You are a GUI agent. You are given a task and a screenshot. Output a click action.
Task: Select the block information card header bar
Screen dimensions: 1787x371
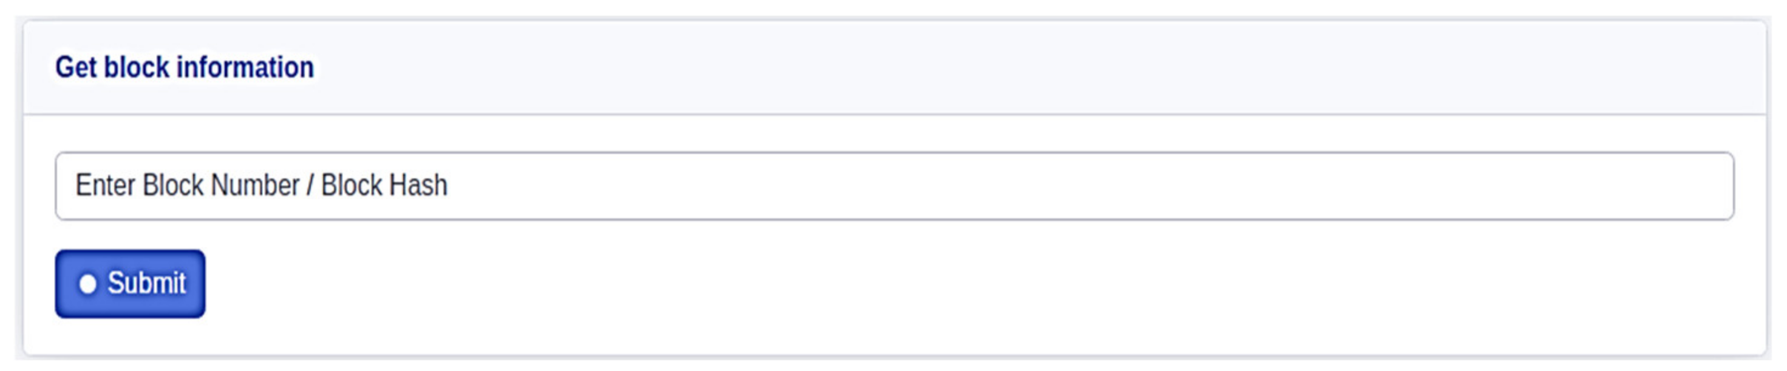pyautogui.click(x=894, y=67)
